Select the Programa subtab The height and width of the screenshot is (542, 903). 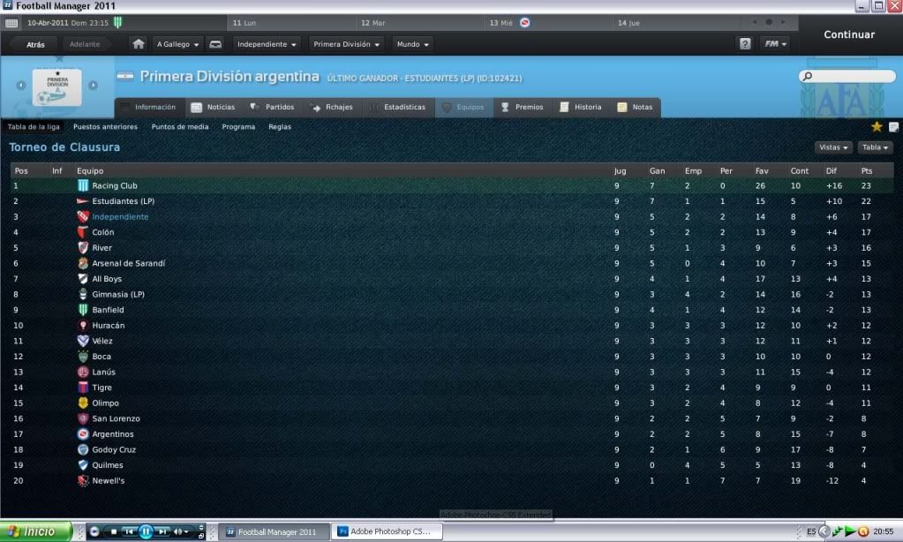coord(238,127)
